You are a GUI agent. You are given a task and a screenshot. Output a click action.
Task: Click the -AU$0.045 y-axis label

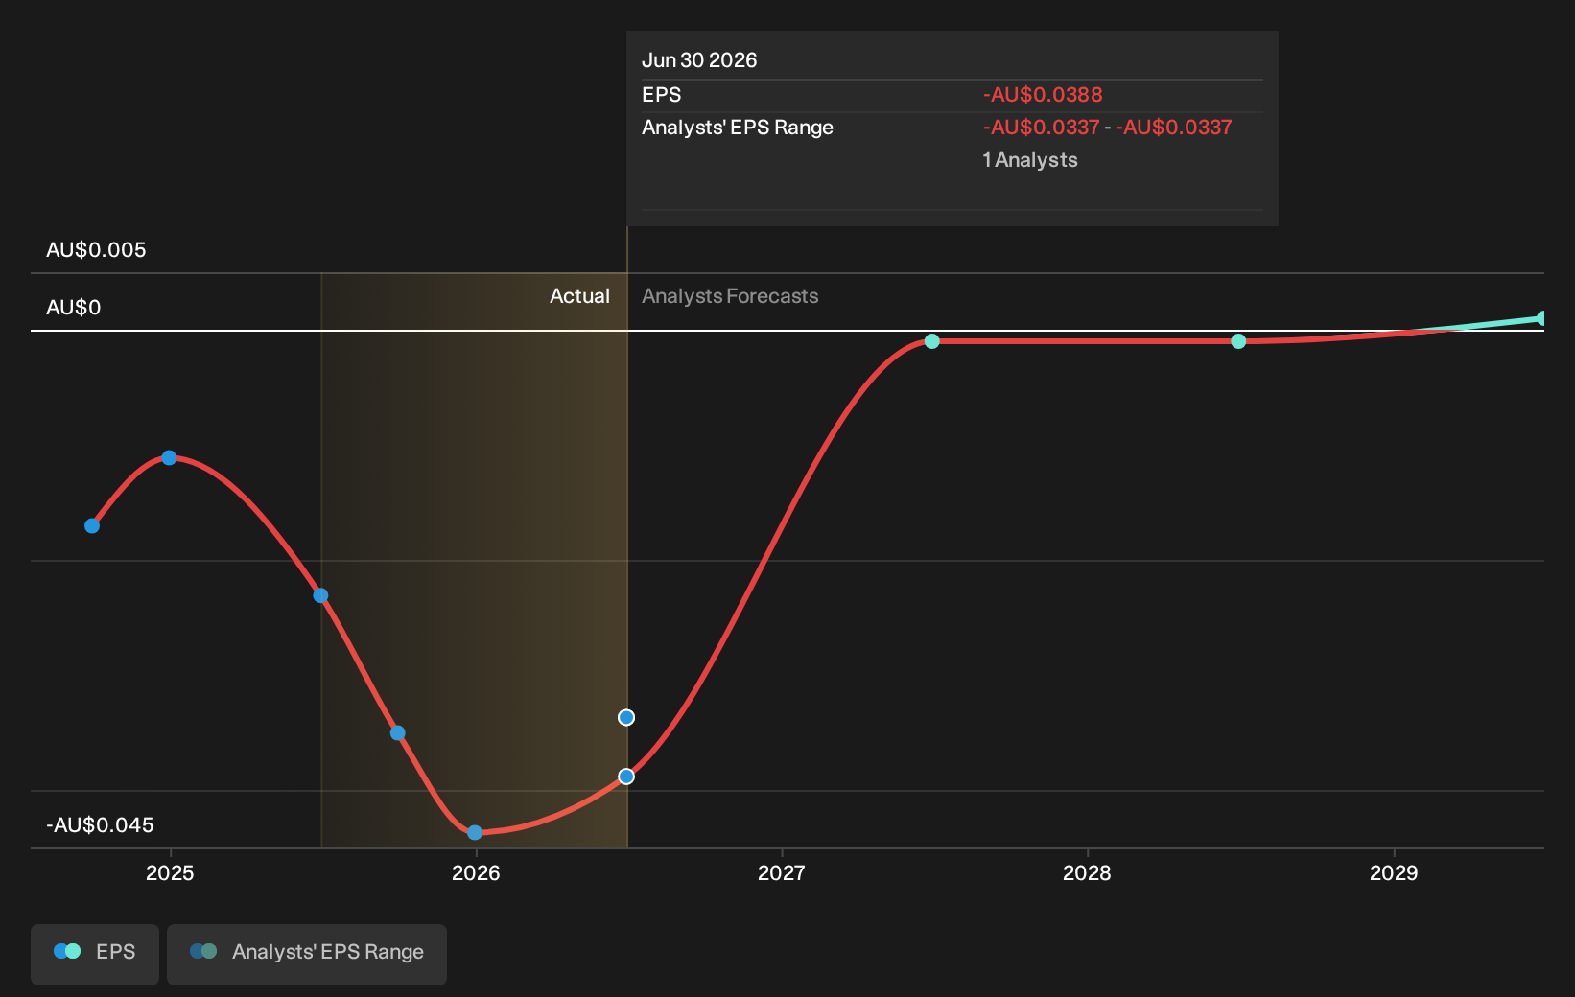100,825
